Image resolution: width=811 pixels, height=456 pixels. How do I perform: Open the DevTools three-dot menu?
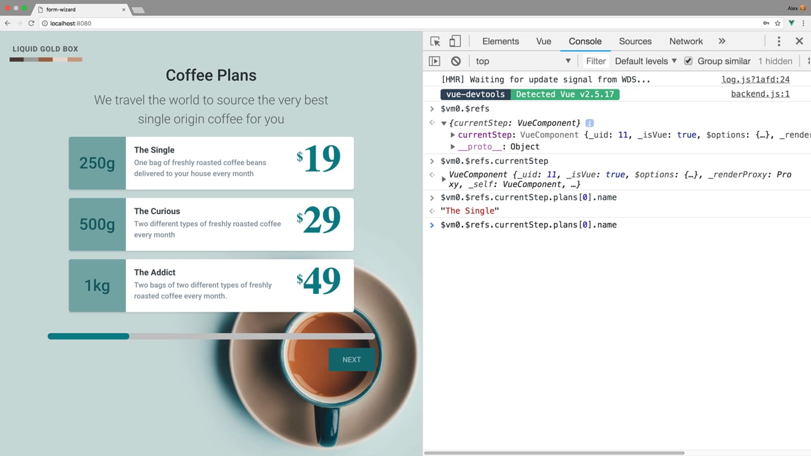click(x=779, y=41)
